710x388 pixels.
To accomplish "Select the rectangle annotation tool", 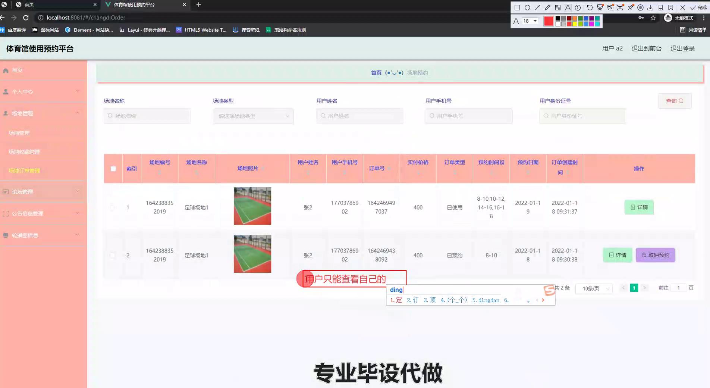I will [x=517, y=7].
